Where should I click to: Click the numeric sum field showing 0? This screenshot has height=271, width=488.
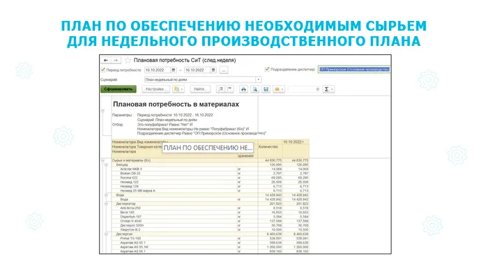pyautogui.click(x=304, y=89)
